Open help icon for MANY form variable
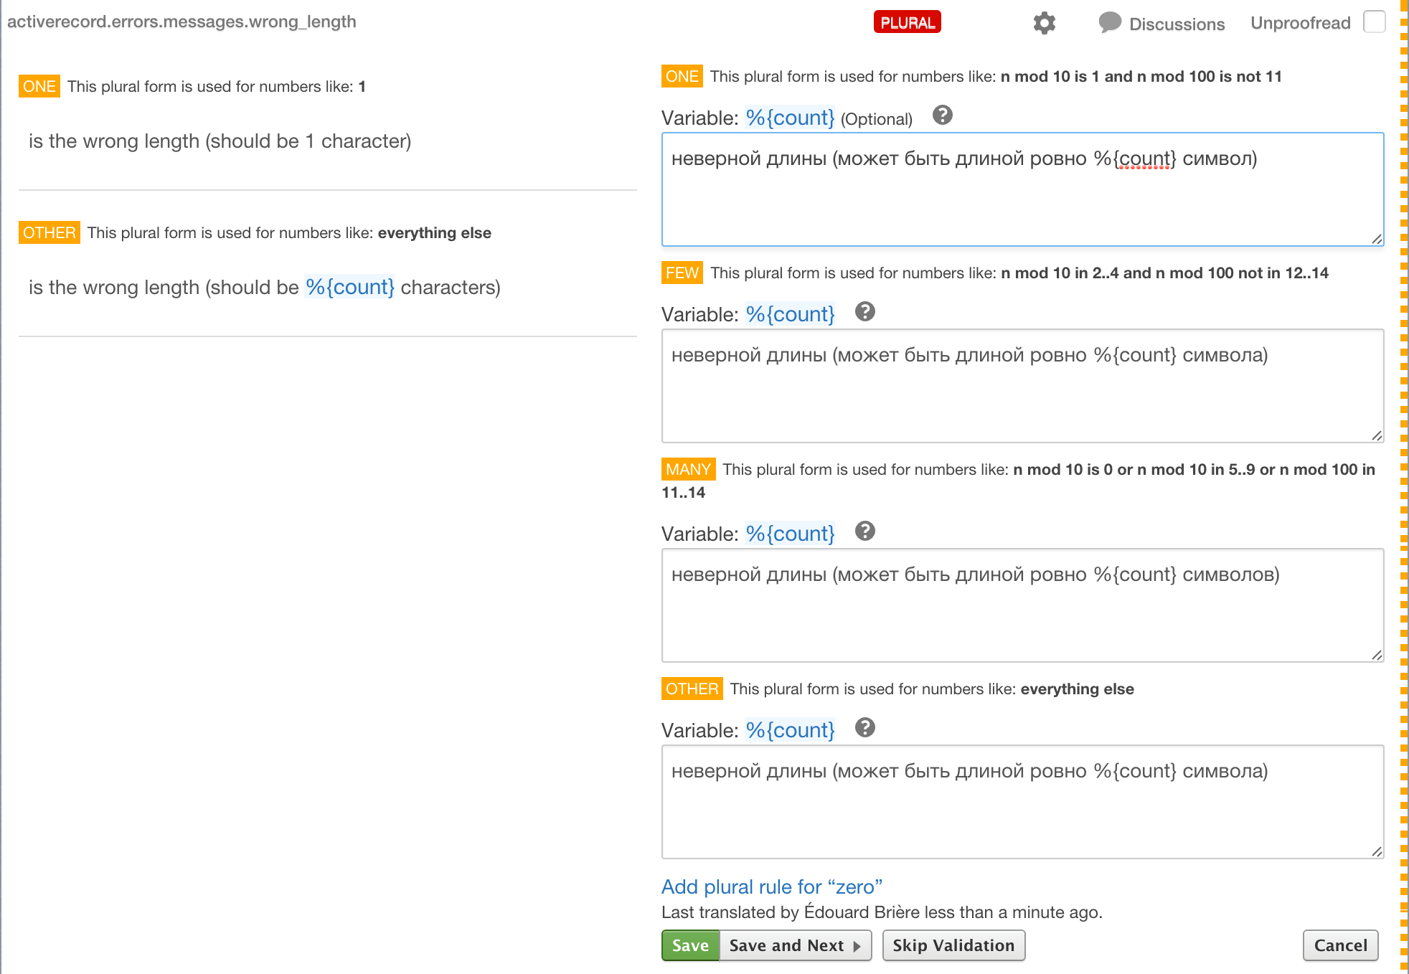 [865, 531]
